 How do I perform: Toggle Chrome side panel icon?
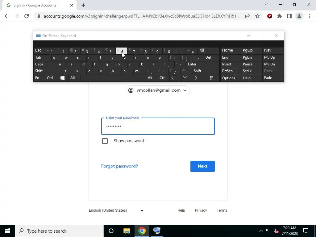click(289, 16)
